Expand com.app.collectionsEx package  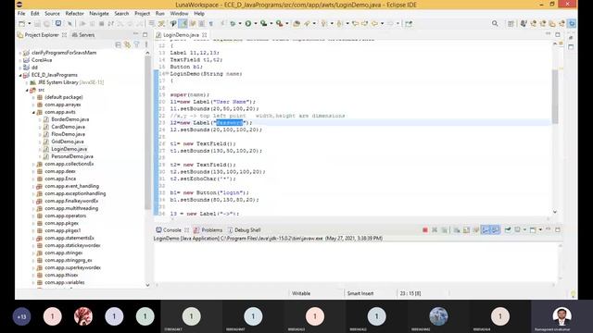tap(33, 164)
